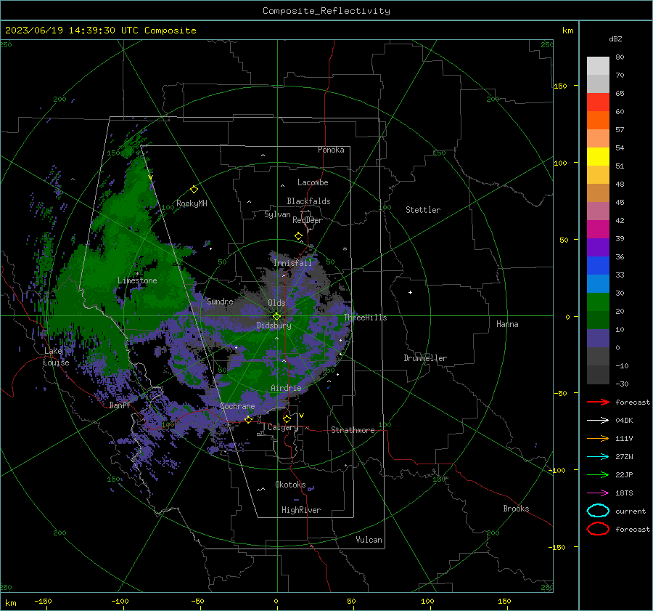This screenshot has width=653, height=611.
Task: Click the Vulcan town label
Action: 369,540
